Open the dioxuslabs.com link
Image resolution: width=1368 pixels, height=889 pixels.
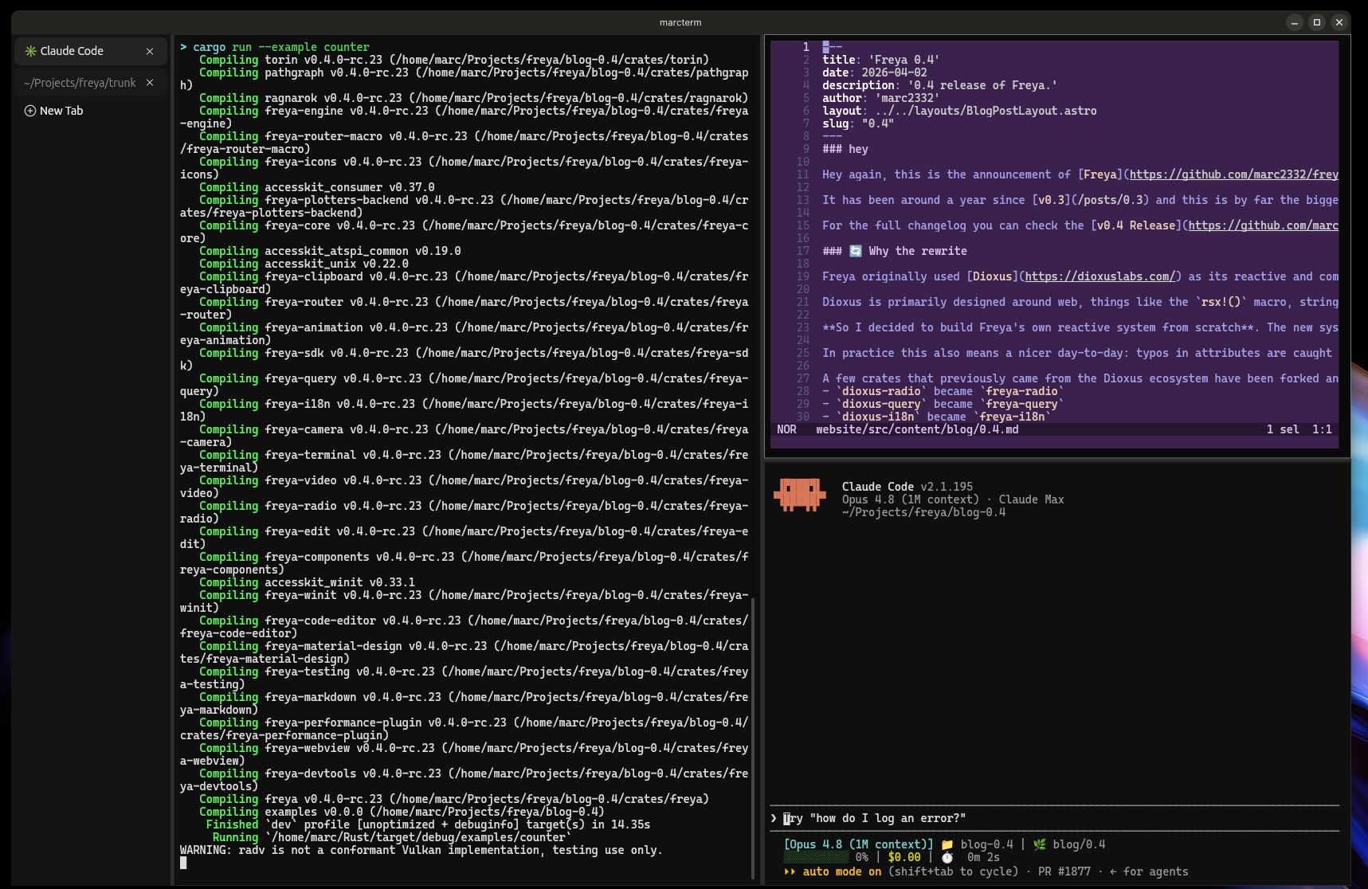coord(1099,276)
